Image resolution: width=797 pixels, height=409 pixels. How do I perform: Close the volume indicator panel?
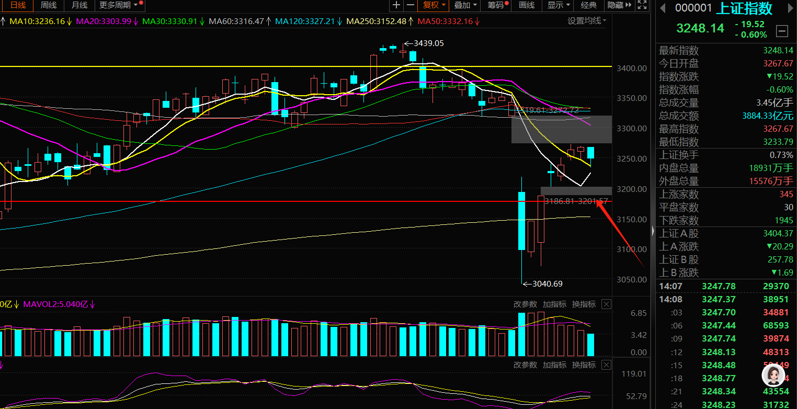606,304
